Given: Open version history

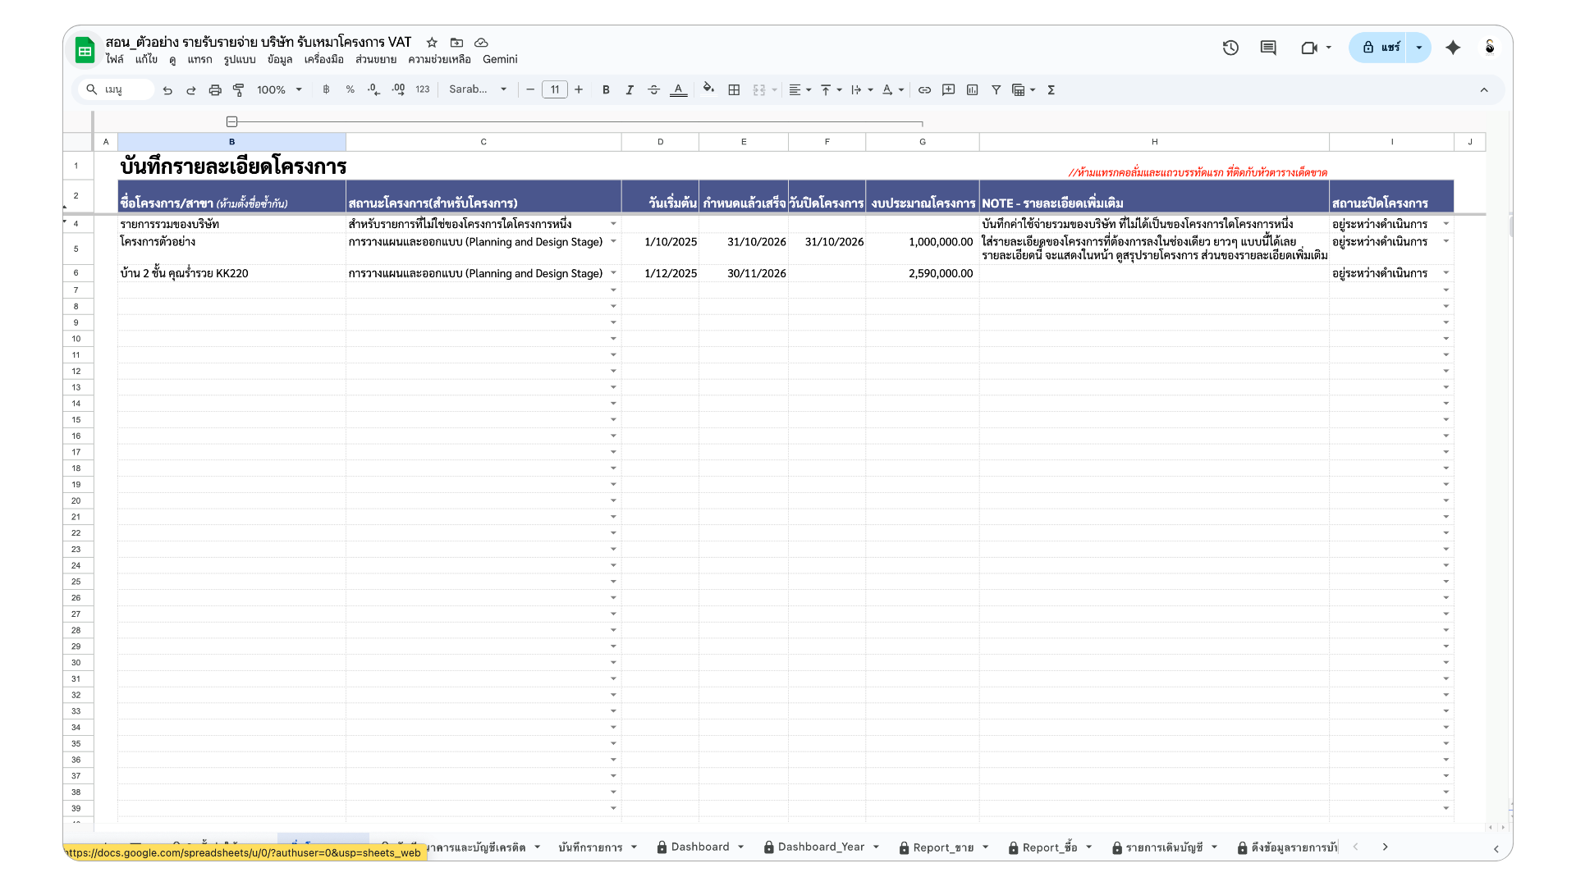Looking at the screenshot, I should pyautogui.click(x=1230, y=48).
